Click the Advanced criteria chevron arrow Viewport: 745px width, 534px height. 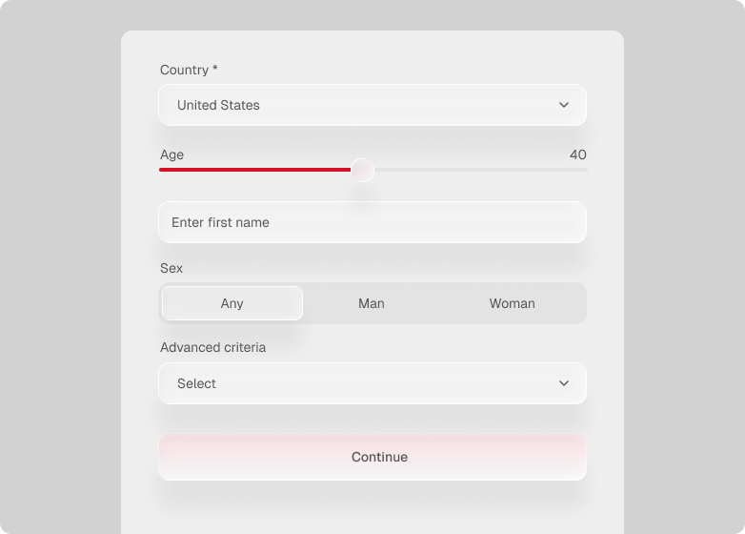tap(564, 383)
